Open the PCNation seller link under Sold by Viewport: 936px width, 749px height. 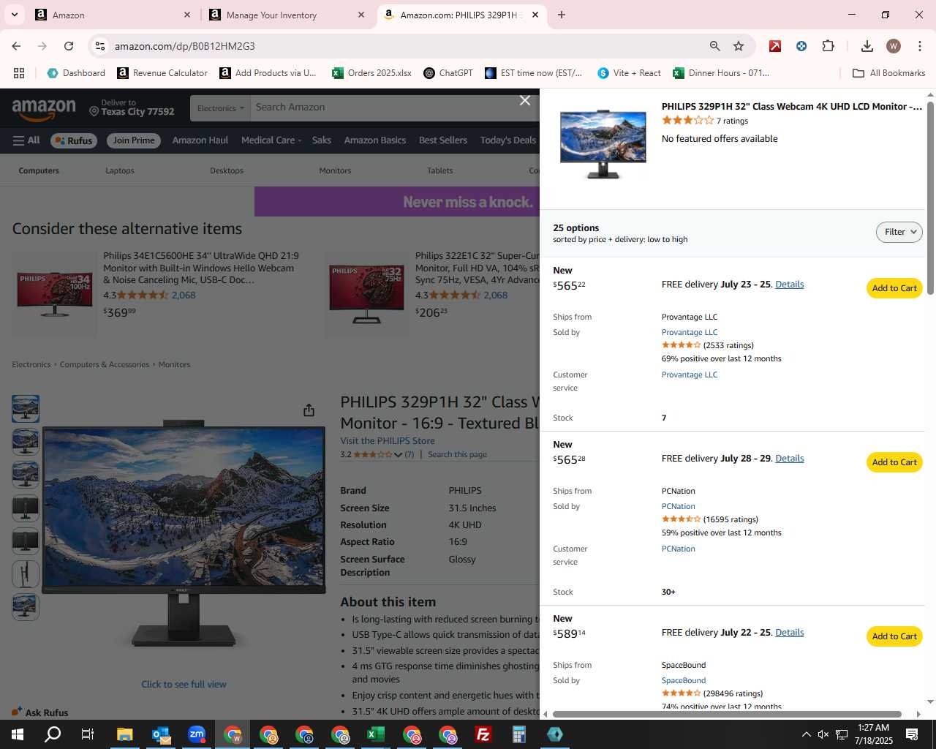(679, 506)
